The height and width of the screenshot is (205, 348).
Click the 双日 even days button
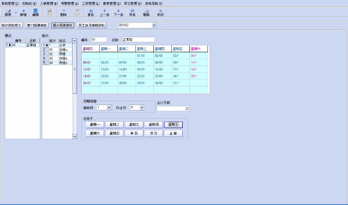(154, 133)
